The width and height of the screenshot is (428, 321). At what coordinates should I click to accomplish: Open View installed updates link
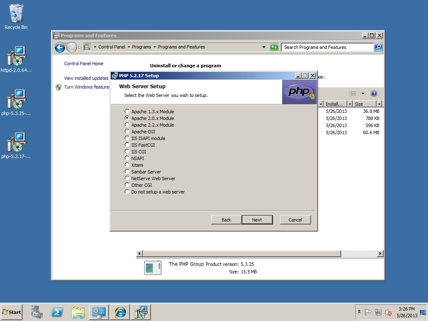86,78
